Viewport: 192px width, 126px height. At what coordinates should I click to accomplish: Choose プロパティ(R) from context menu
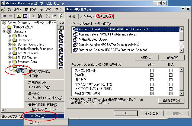[44, 116]
